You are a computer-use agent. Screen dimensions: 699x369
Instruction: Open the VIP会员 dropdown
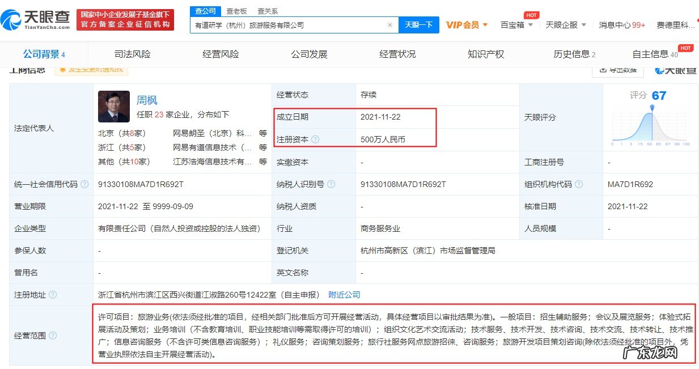click(x=465, y=25)
